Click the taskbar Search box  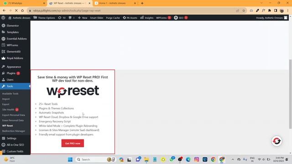tap(95, 159)
